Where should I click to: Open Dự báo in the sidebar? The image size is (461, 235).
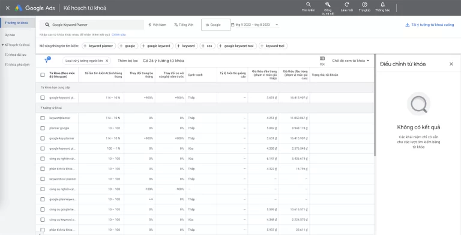[x=10, y=35]
